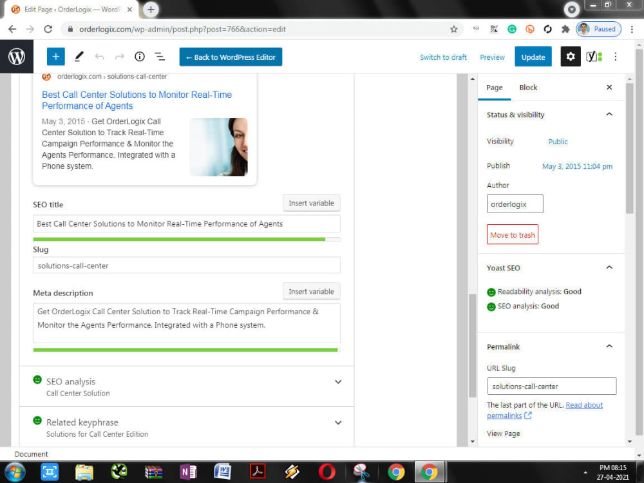Change the Public visibility setting
644x483 pixels.
click(x=557, y=142)
